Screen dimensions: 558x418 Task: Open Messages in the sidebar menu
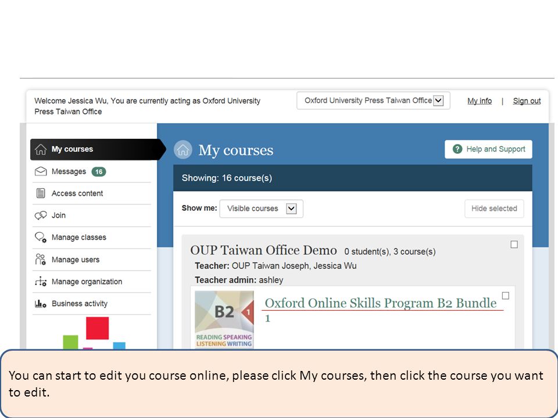92,172
